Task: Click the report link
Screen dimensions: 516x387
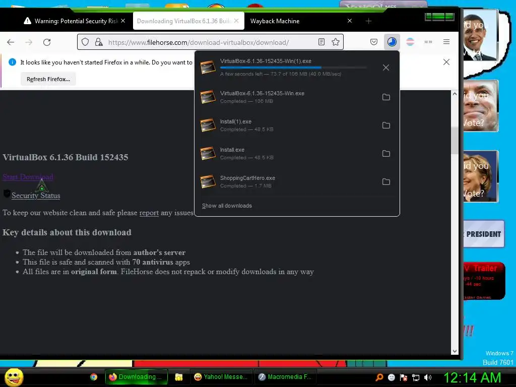Action: coord(149,213)
